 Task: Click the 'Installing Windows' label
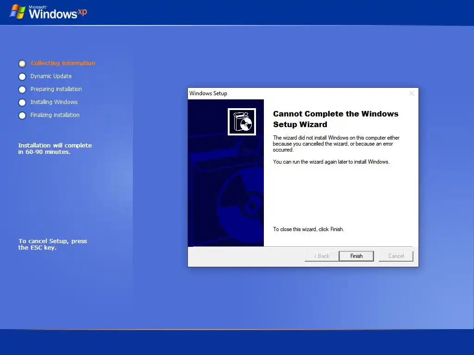pos(54,102)
